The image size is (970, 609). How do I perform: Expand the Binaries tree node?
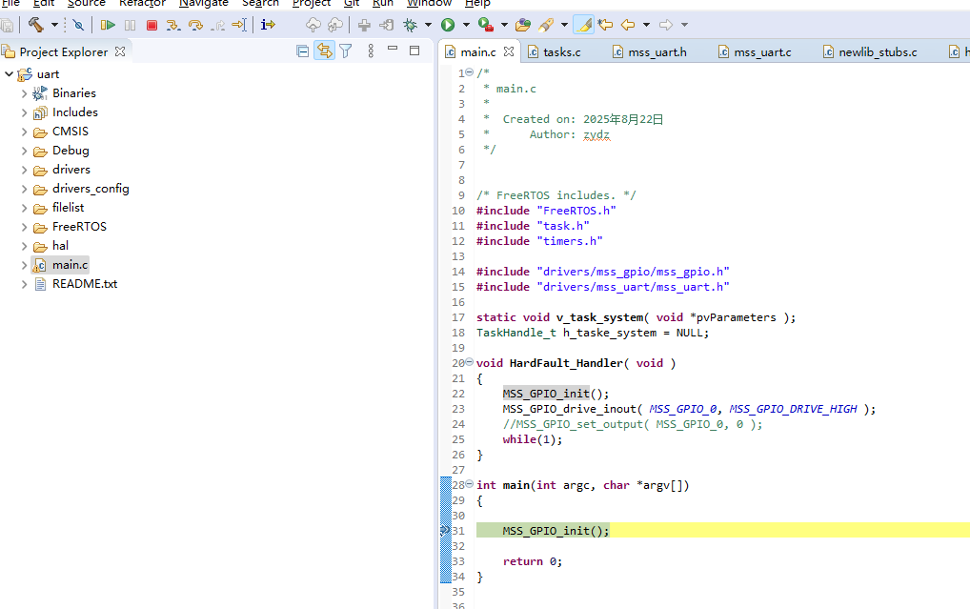point(24,93)
